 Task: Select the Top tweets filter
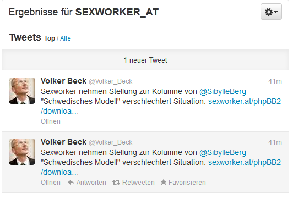pyautogui.click(x=50, y=38)
